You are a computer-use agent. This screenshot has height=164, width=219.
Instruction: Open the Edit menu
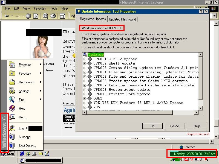click(16, 8)
